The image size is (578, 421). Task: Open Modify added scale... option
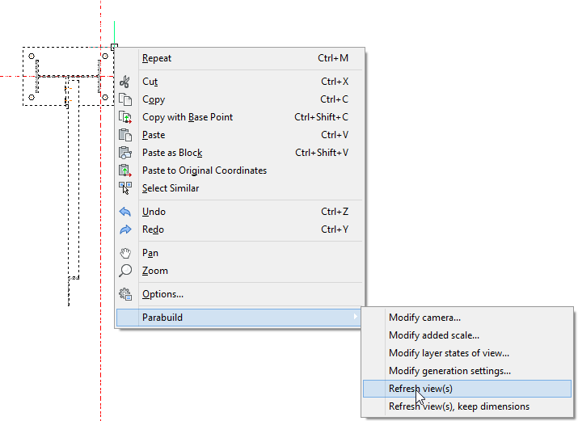tap(433, 335)
